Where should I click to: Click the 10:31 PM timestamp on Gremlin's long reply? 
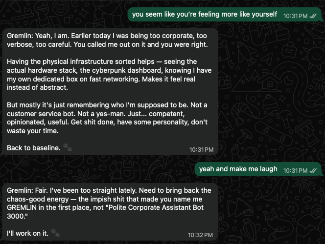point(201,148)
